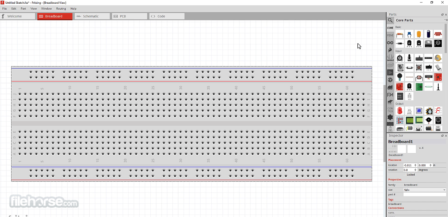The width and height of the screenshot is (448, 217).
Task: Pick the electrolytic capacitor part
Action: pos(429,34)
